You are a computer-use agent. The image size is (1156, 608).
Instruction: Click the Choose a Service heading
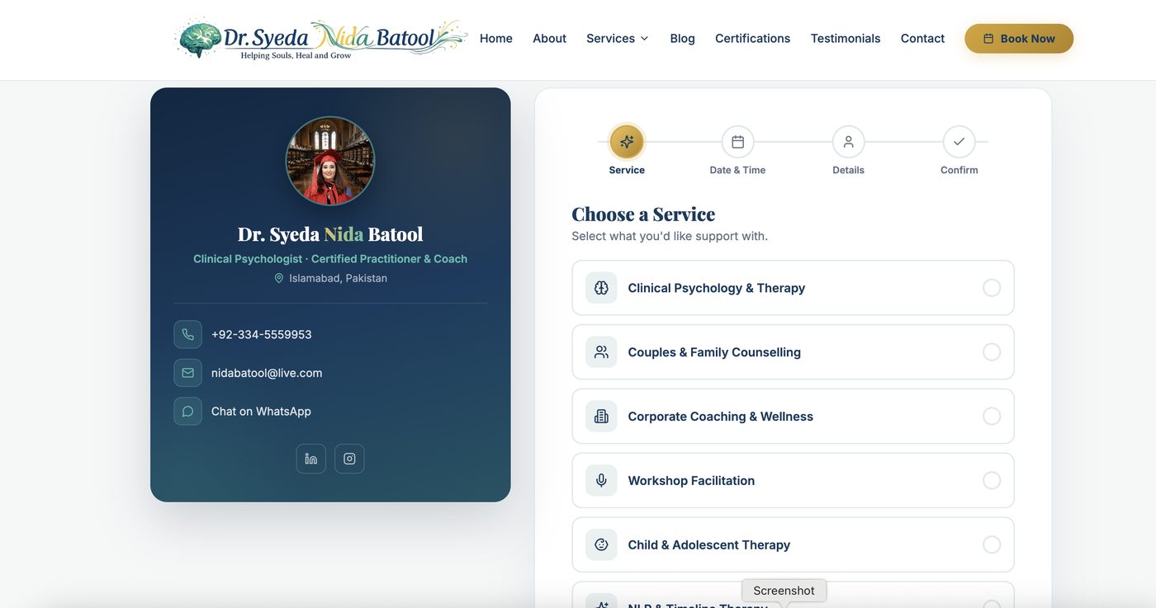click(643, 214)
